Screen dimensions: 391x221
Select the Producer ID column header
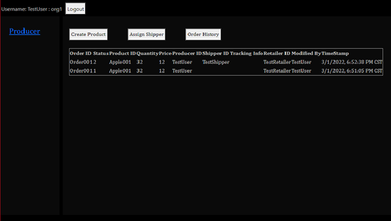(187, 53)
